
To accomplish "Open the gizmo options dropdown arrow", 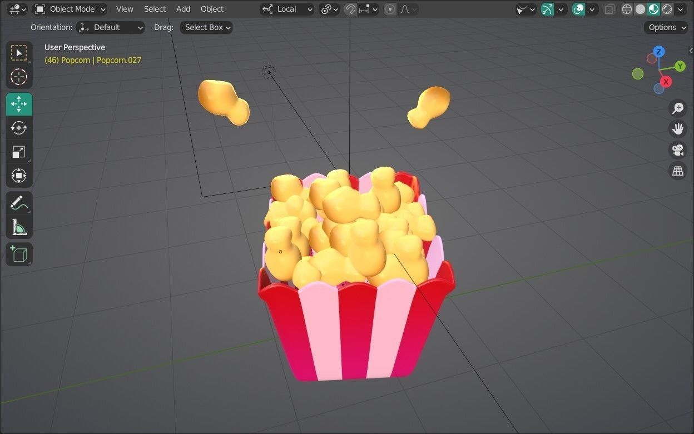I will (x=561, y=9).
